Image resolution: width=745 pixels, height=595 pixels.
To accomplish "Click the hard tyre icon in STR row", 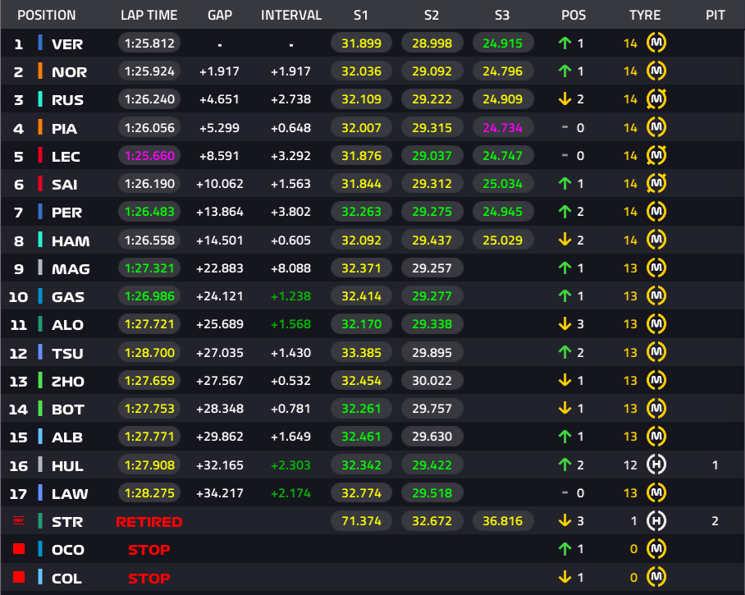I will tap(656, 521).
